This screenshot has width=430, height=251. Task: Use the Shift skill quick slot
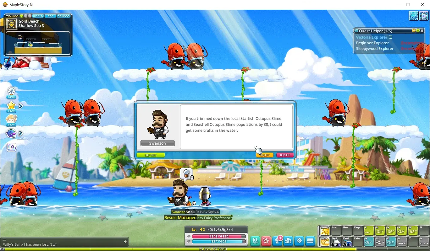tap(325, 231)
